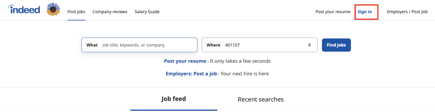Open the Salary Guide page
The height and width of the screenshot is (112, 435).
pyautogui.click(x=147, y=12)
